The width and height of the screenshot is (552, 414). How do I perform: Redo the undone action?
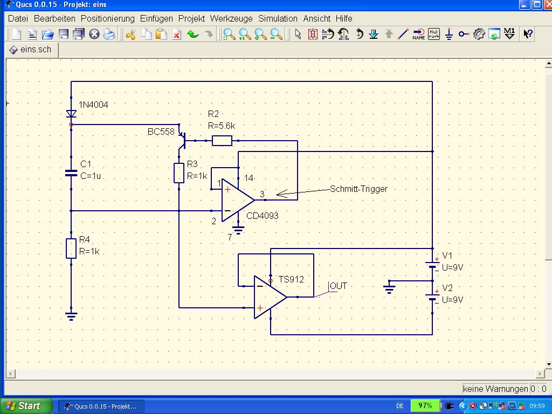[x=208, y=34]
